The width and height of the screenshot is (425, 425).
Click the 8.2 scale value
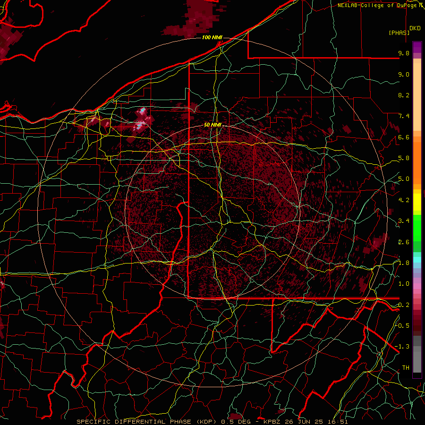tap(404, 95)
